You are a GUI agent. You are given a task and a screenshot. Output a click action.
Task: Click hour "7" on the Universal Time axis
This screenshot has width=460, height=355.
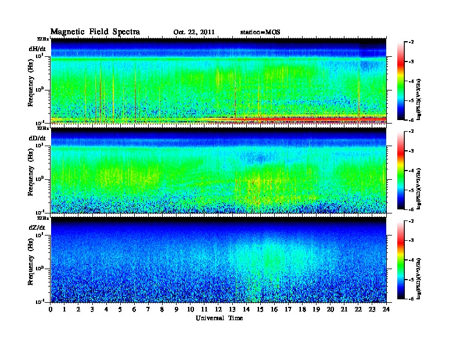pyautogui.click(x=148, y=309)
